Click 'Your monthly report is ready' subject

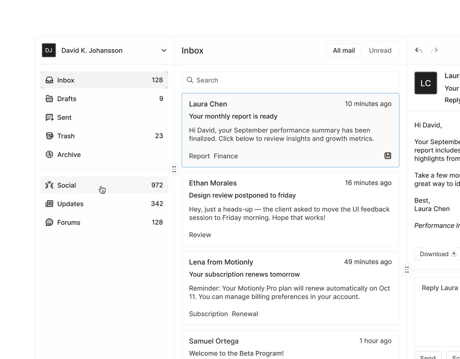point(233,116)
